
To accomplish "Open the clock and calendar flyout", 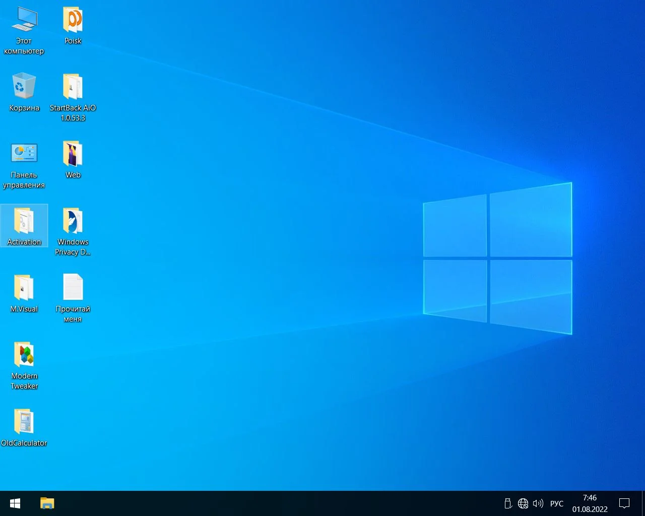I will (590, 503).
